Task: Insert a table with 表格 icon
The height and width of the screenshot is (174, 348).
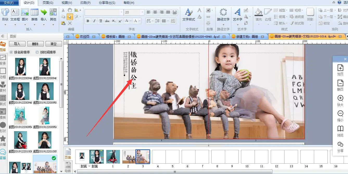Action: (x=34, y=15)
